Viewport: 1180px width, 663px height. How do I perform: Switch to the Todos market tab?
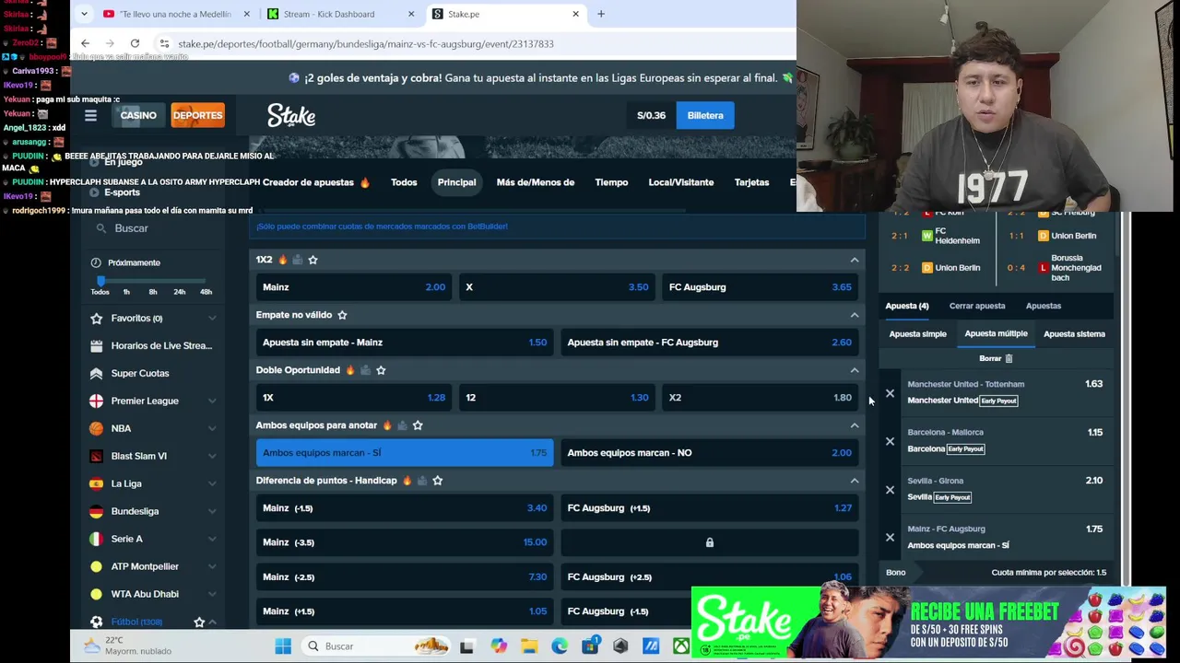coord(404,182)
